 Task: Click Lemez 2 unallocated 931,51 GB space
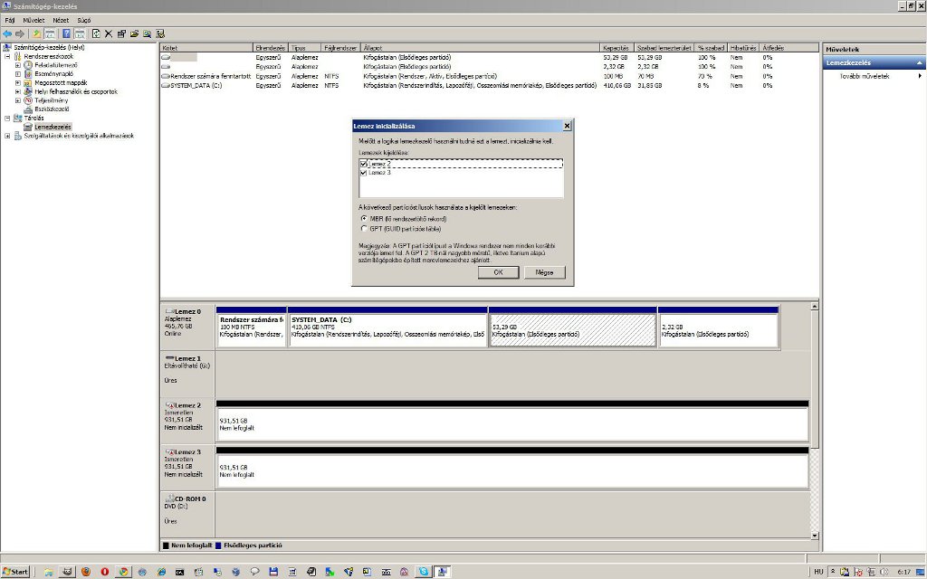coord(512,422)
